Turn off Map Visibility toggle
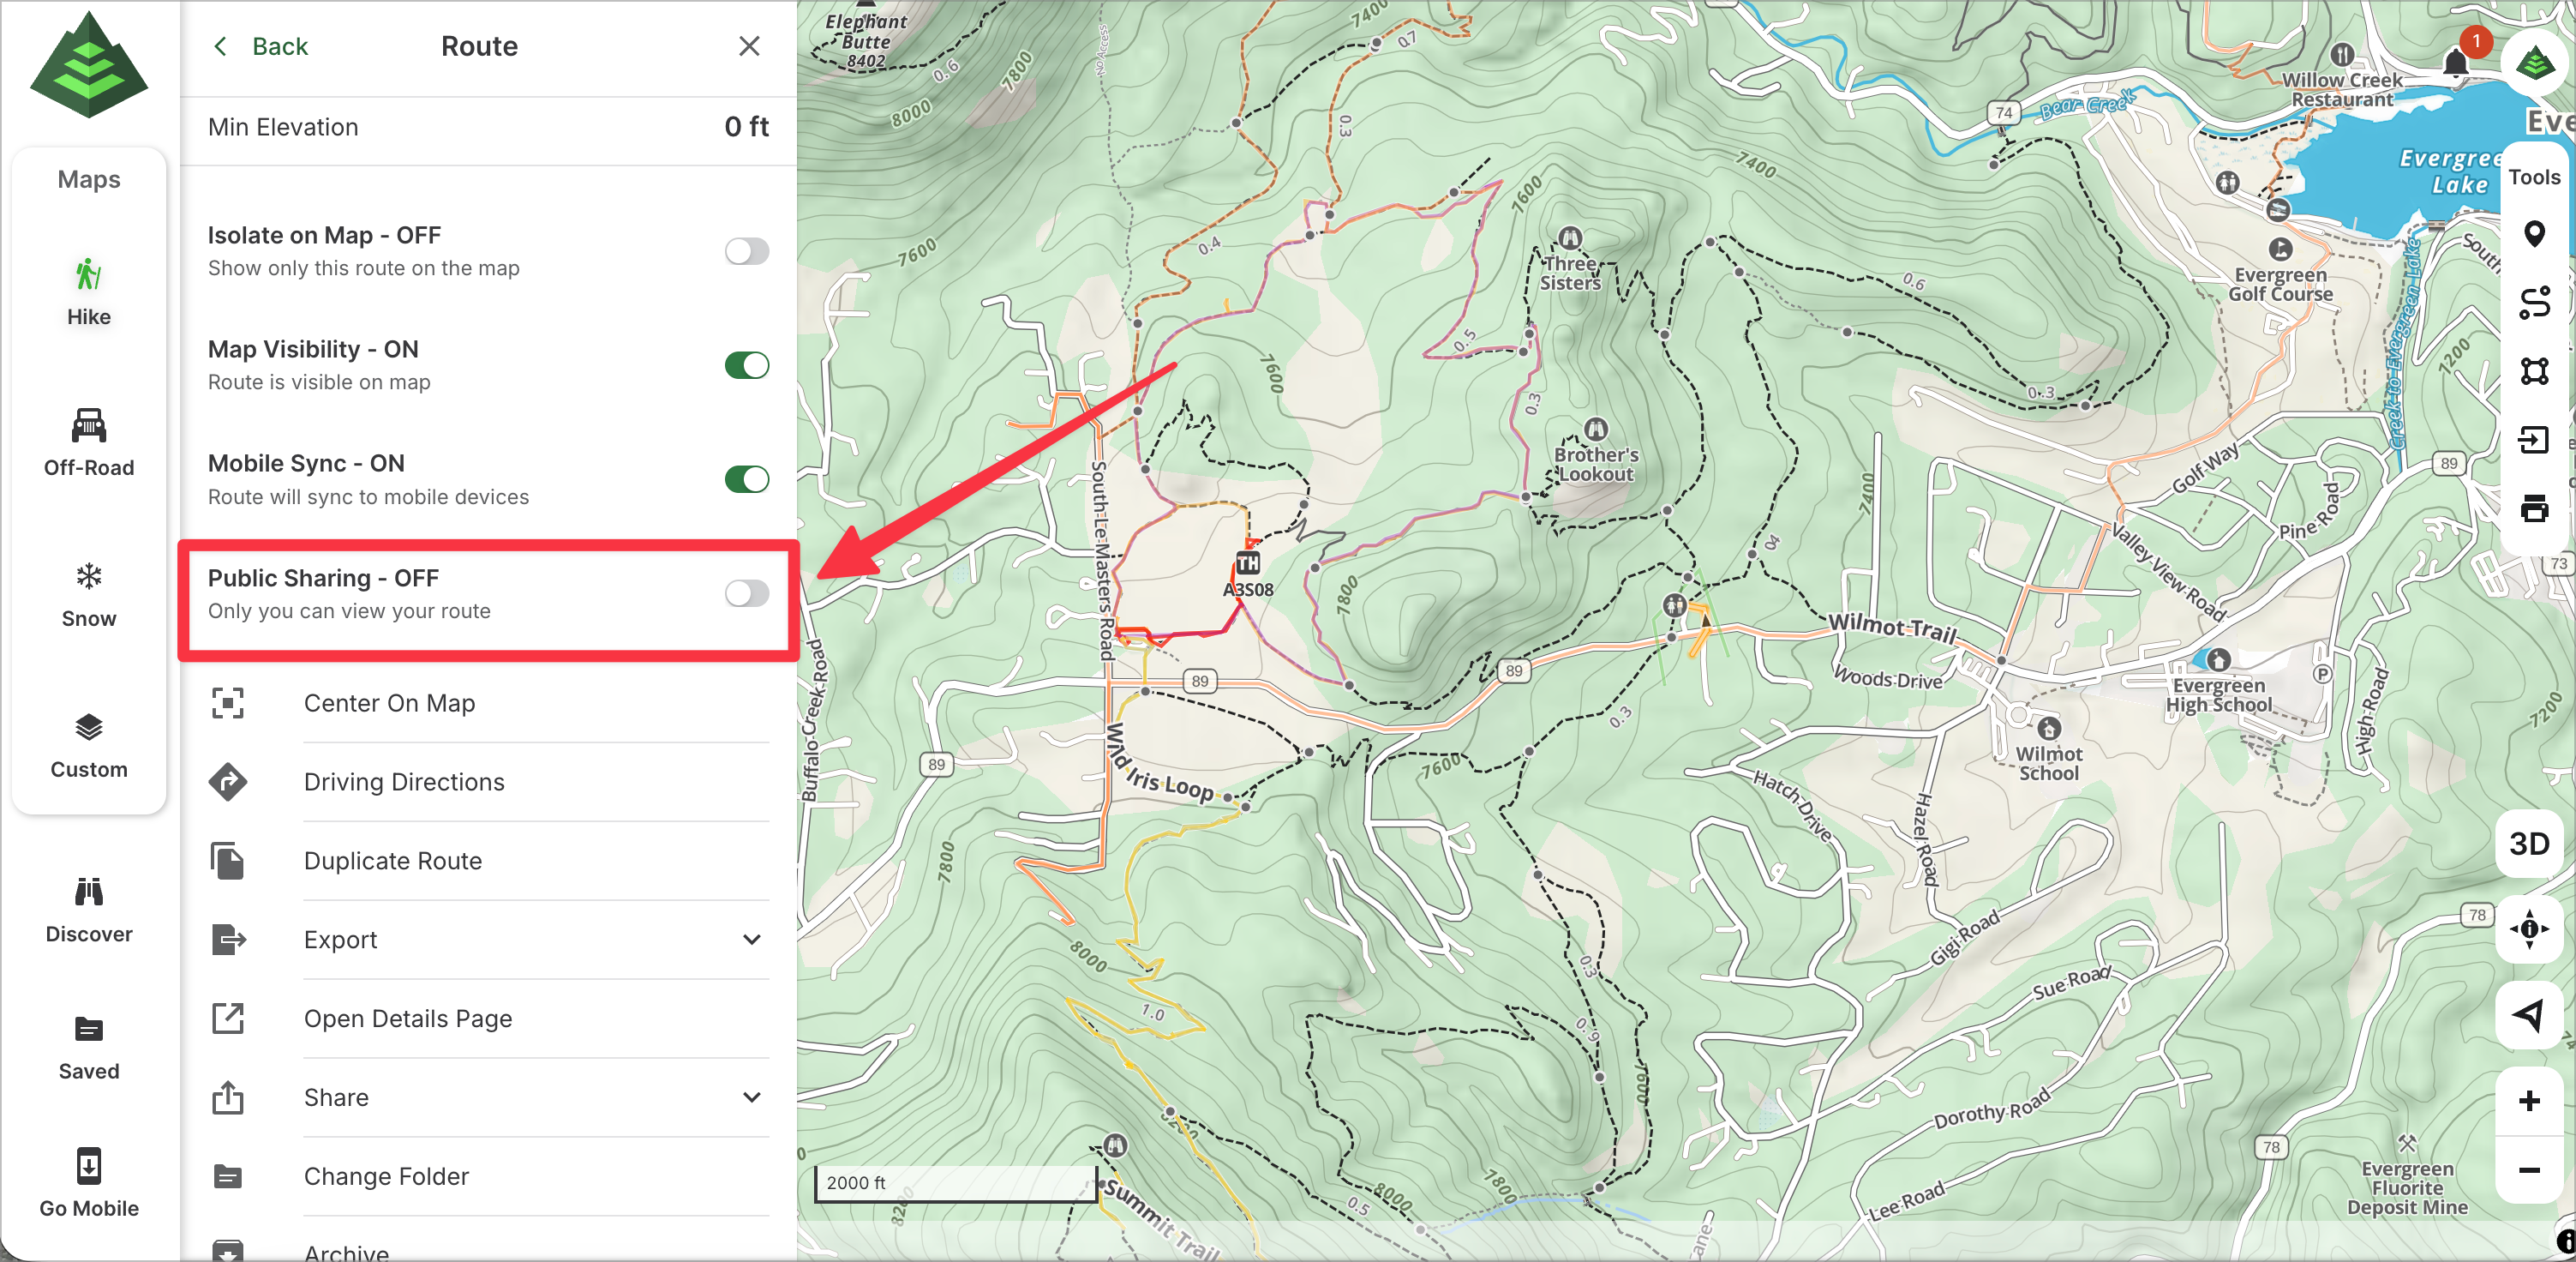Screen dimensions: 2576x1262 (746, 365)
